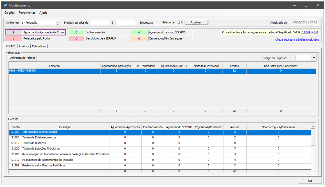This screenshot has width=325, height=187.
Task: Click the Devolvidos pela SERPRO count link
Action: tap(76, 38)
